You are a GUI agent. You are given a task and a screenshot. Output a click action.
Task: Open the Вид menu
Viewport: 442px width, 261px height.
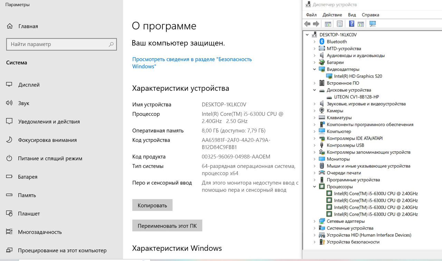pos(352,15)
